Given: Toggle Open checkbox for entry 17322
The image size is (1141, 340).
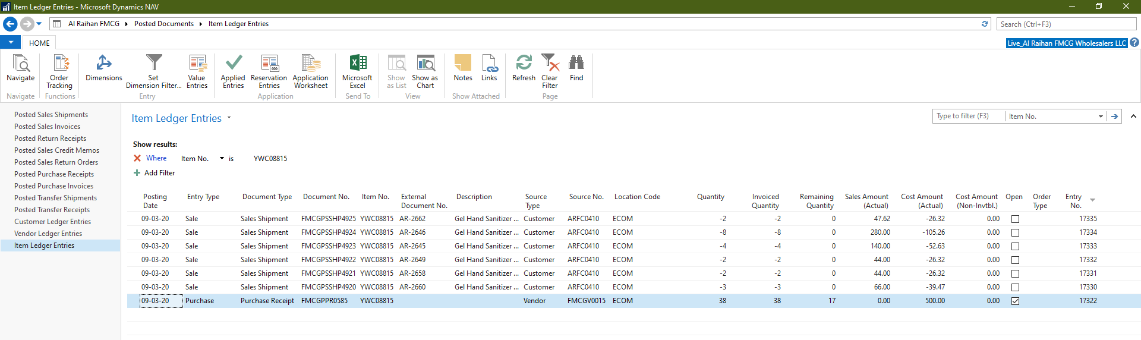Looking at the screenshot, I should point(1015,301).
